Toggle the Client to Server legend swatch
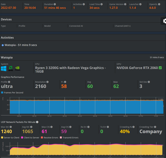166x158 pixels. 22,137
